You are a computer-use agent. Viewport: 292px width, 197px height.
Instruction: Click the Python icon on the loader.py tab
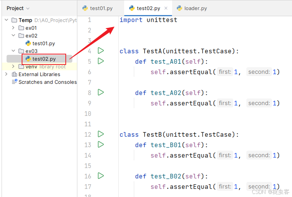179,8
